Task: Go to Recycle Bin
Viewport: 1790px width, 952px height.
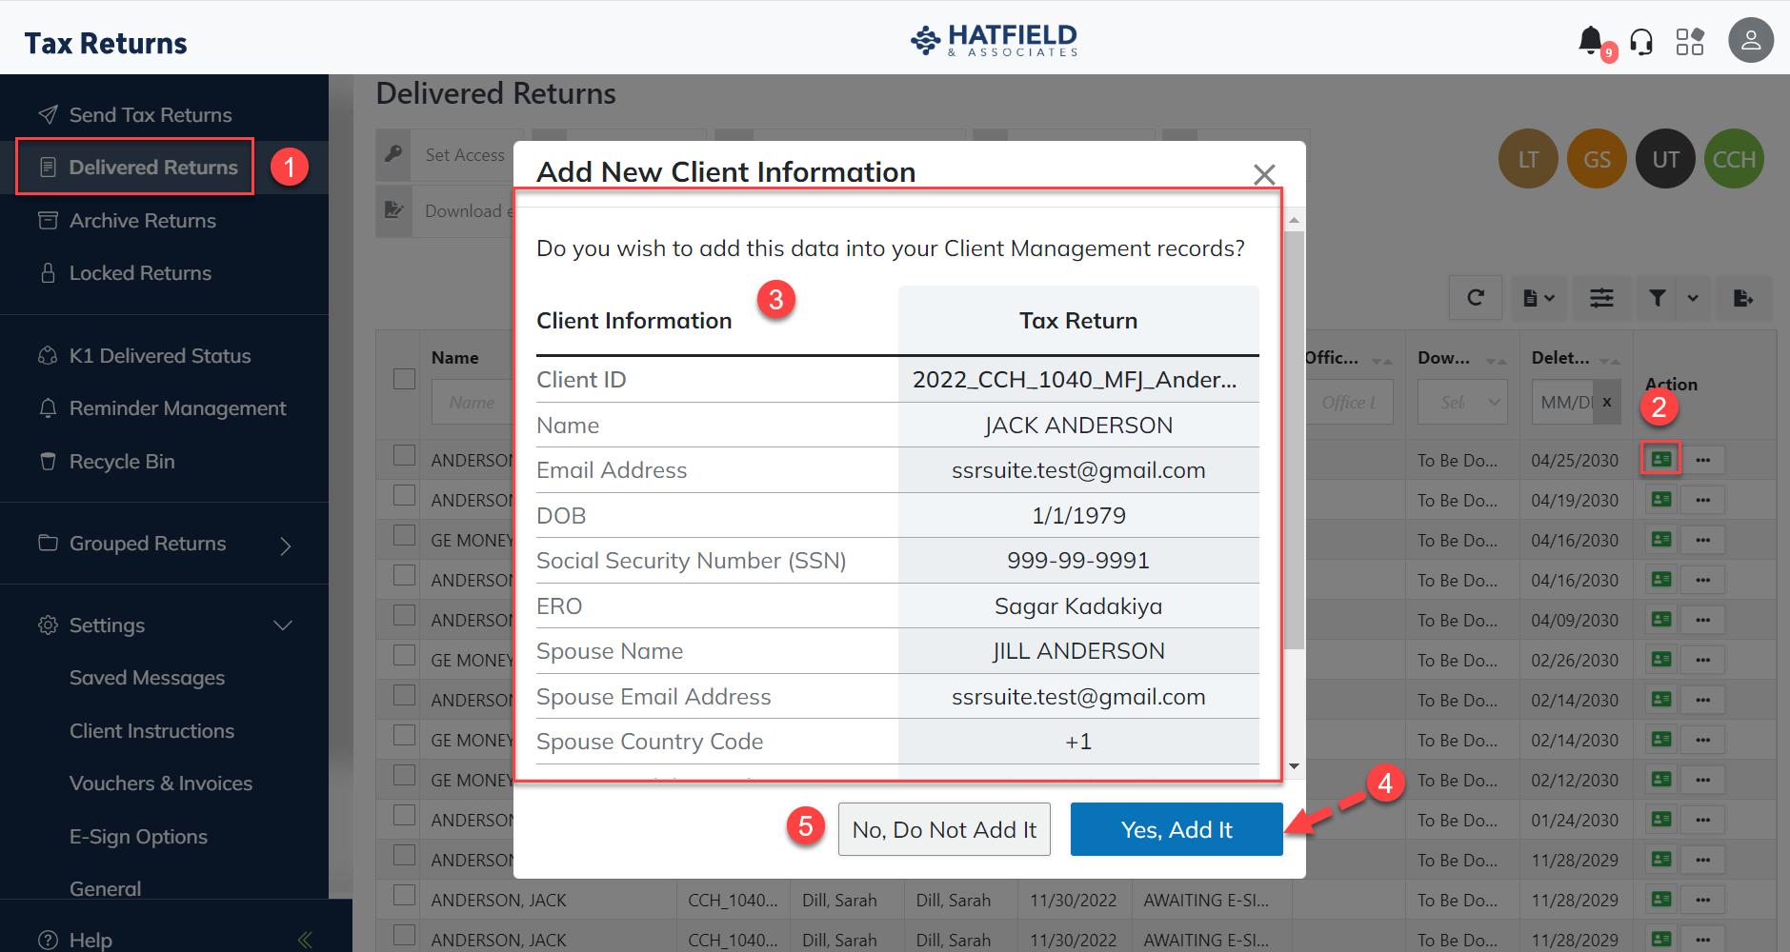Action: coord(121,462)
